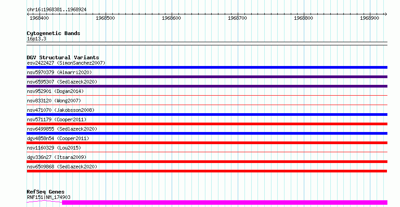Image resolution: width=400 pixels, height=207 pixels.
Task: Select the red bar under nsv6509868
Action: pos(207,171)
